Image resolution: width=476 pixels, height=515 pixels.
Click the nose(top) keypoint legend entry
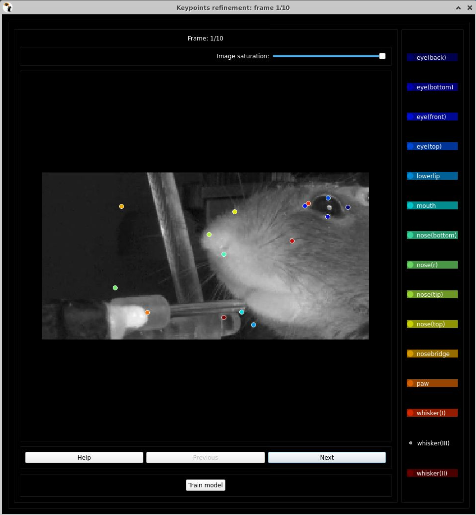432,324
